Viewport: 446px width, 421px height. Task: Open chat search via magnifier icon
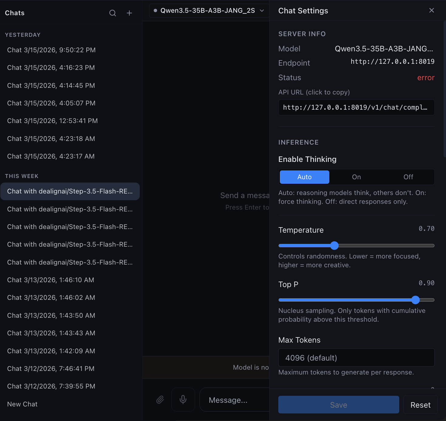[x=113, y=13]
